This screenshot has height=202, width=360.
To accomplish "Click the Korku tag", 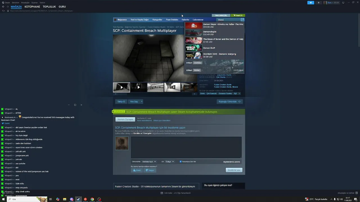I will pos(202,93).
